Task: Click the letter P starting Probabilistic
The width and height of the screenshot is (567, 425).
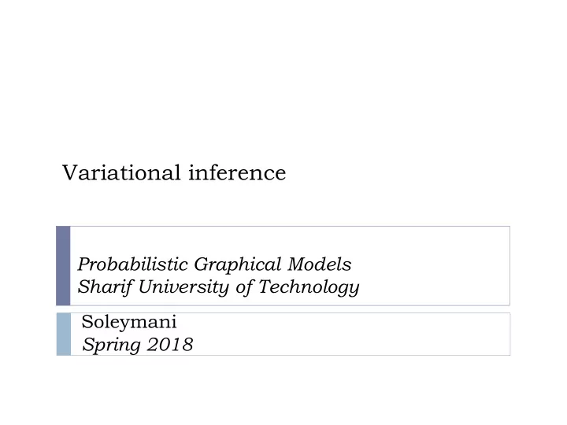Action: point(84,264)
